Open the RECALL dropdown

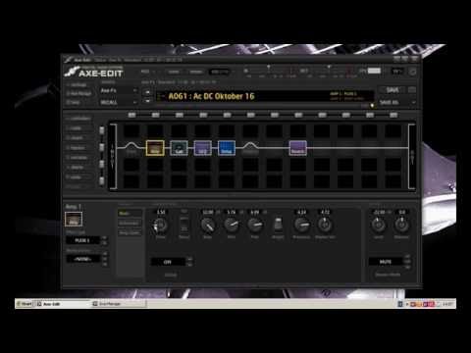coord(119,102)
